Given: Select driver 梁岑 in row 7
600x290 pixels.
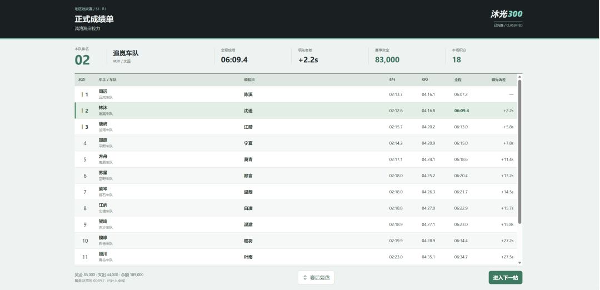Looking at the screenshot, I should point(103,189).
